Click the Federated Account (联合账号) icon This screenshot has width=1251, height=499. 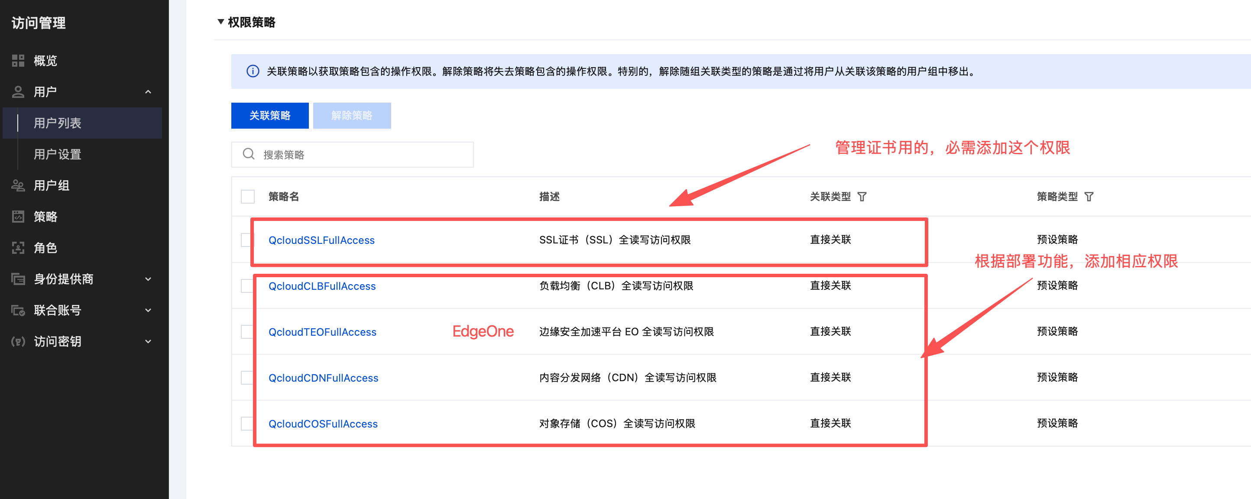pos(18,310)
